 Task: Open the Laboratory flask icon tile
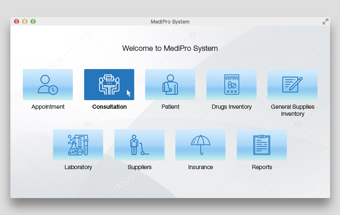(78, 145)
